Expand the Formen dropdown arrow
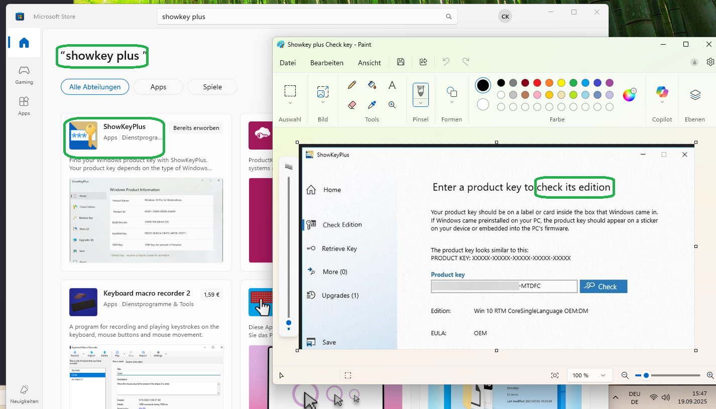The width and height of the screenshot is (716, 409). [x=452, y=102]
